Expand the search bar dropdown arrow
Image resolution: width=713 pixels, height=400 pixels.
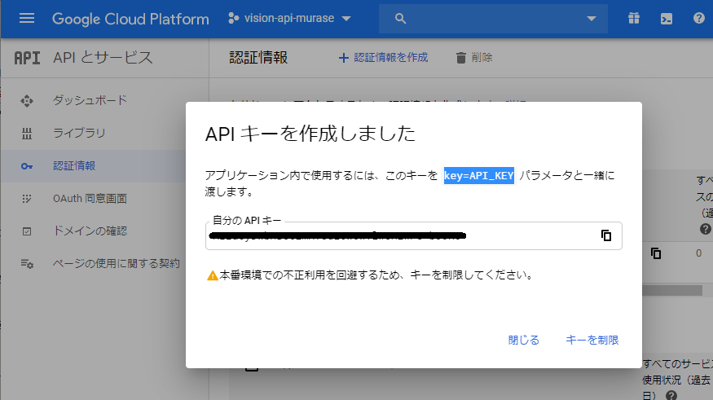coord(591,19)
